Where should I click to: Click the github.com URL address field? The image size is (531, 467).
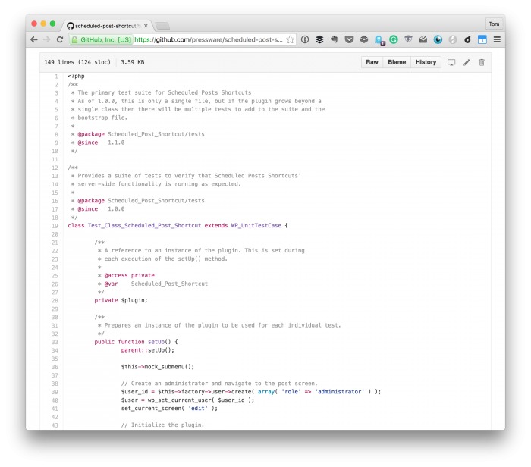pos(209,39)
